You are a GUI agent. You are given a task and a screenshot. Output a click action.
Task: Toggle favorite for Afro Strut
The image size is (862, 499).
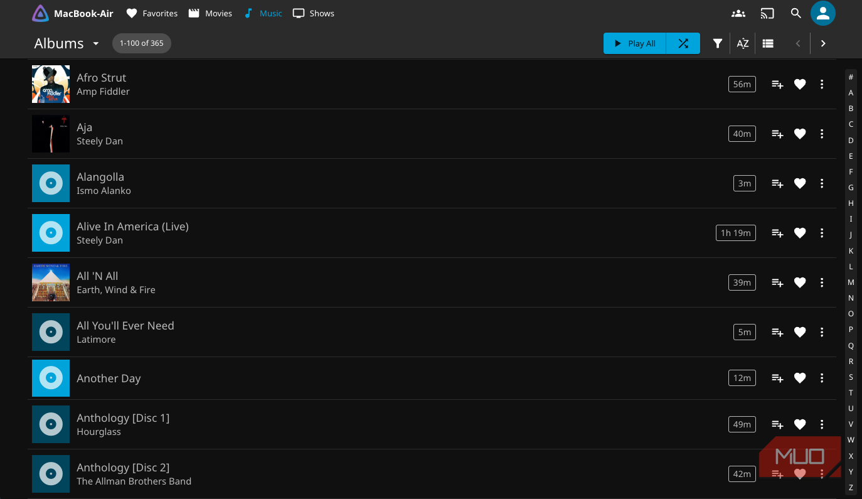[x=800, y=84]
